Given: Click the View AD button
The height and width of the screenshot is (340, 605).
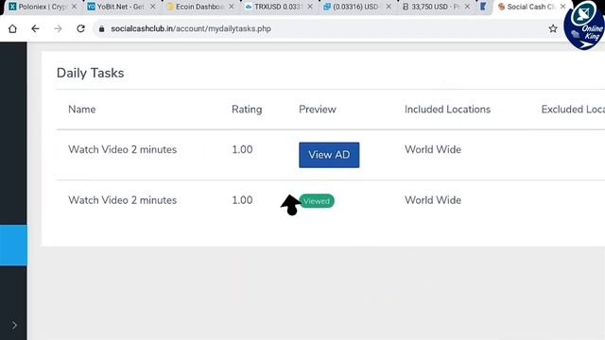Looking at the screenshot, I should 329,155.
